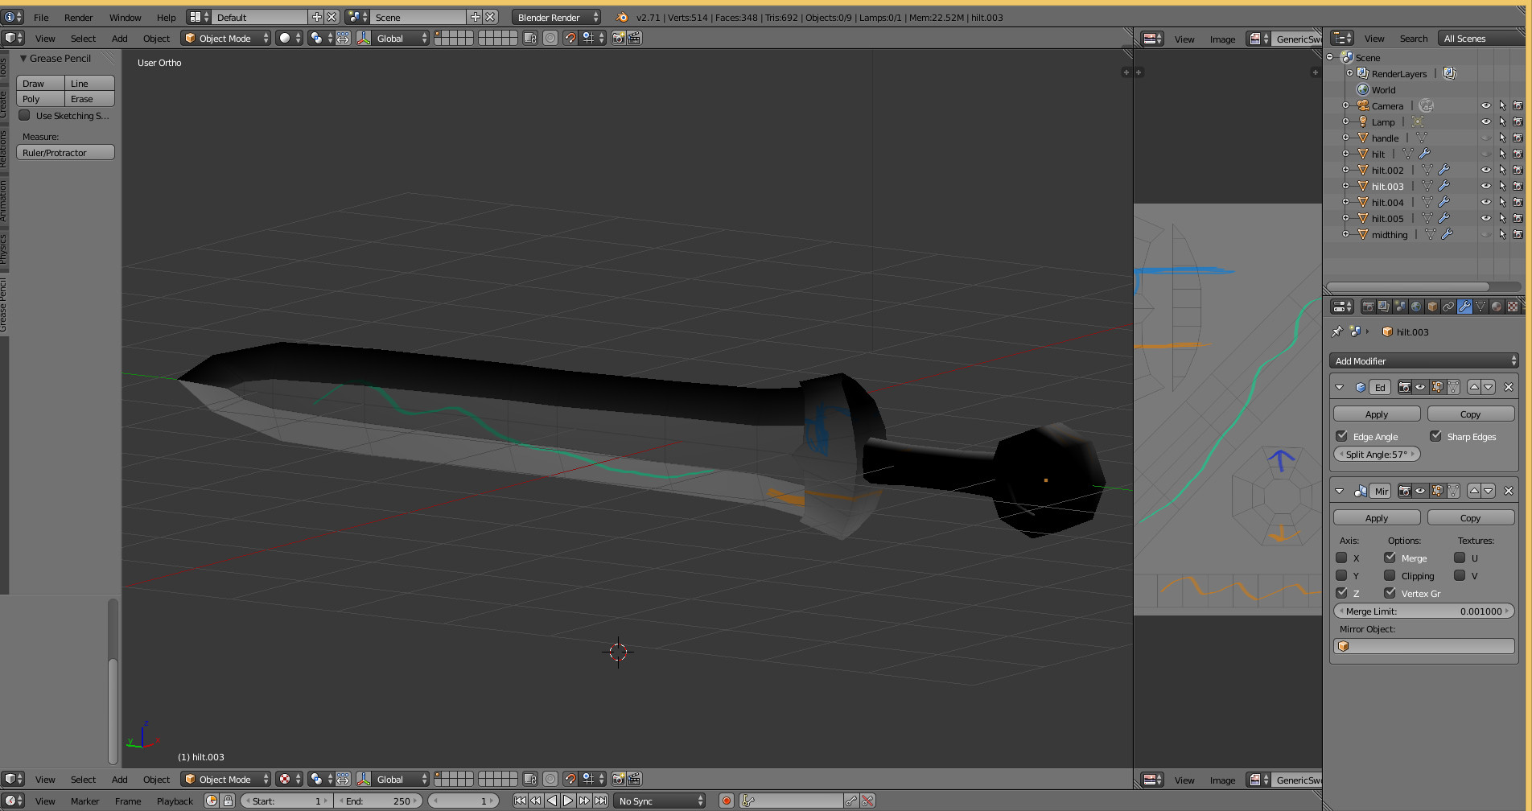
Task: Open the Render menu
Action: click(x=78, y=17)
